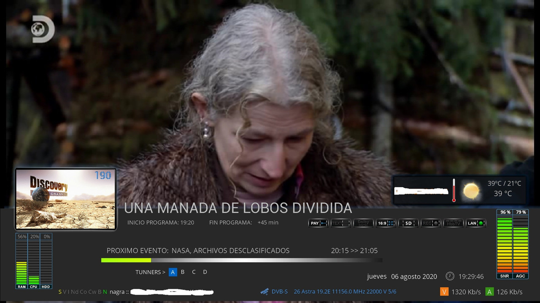Click the TEXT teletext indicator
The width and height of the screenshot is (540, 303).
341,223
